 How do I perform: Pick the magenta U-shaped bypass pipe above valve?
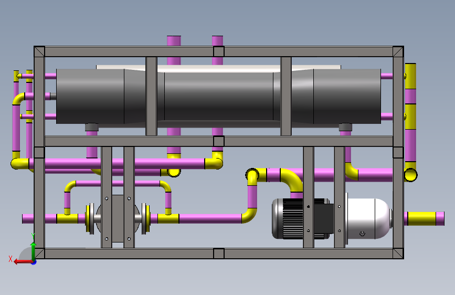[118, 184]
